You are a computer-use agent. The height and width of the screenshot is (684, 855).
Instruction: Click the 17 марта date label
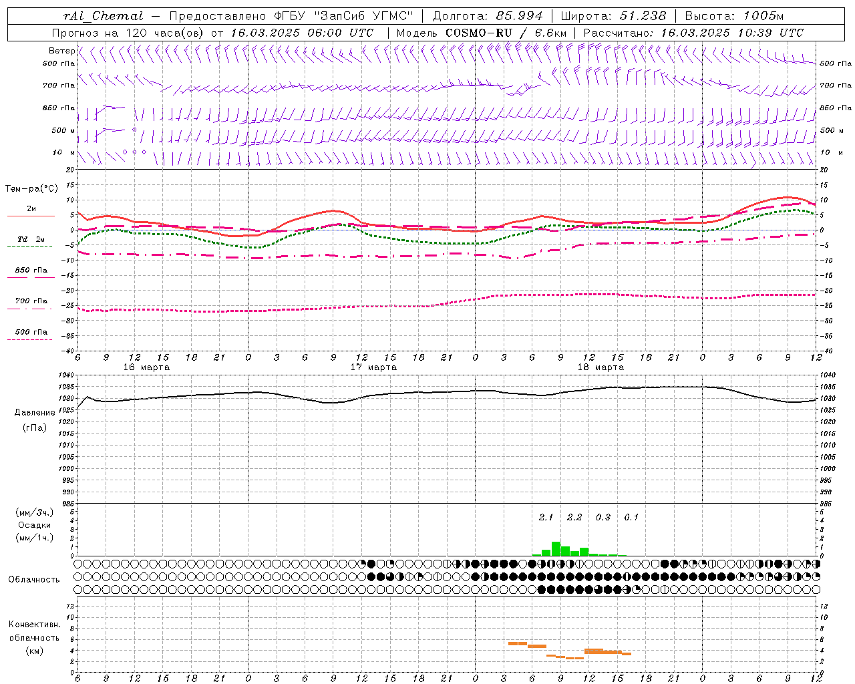point(373,367)
